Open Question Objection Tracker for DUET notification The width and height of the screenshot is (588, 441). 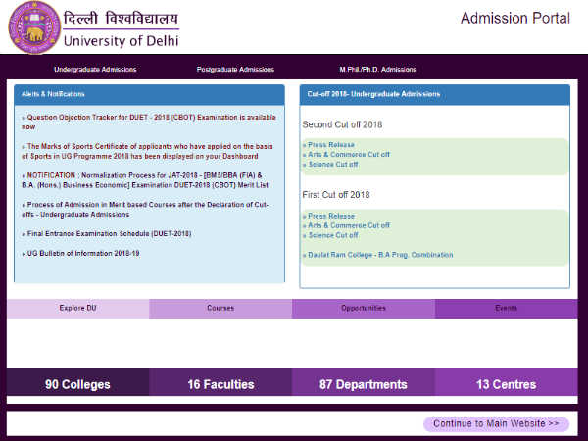(149, 122)
